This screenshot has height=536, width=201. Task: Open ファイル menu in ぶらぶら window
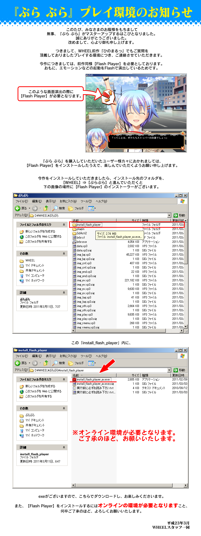point(22,201)
